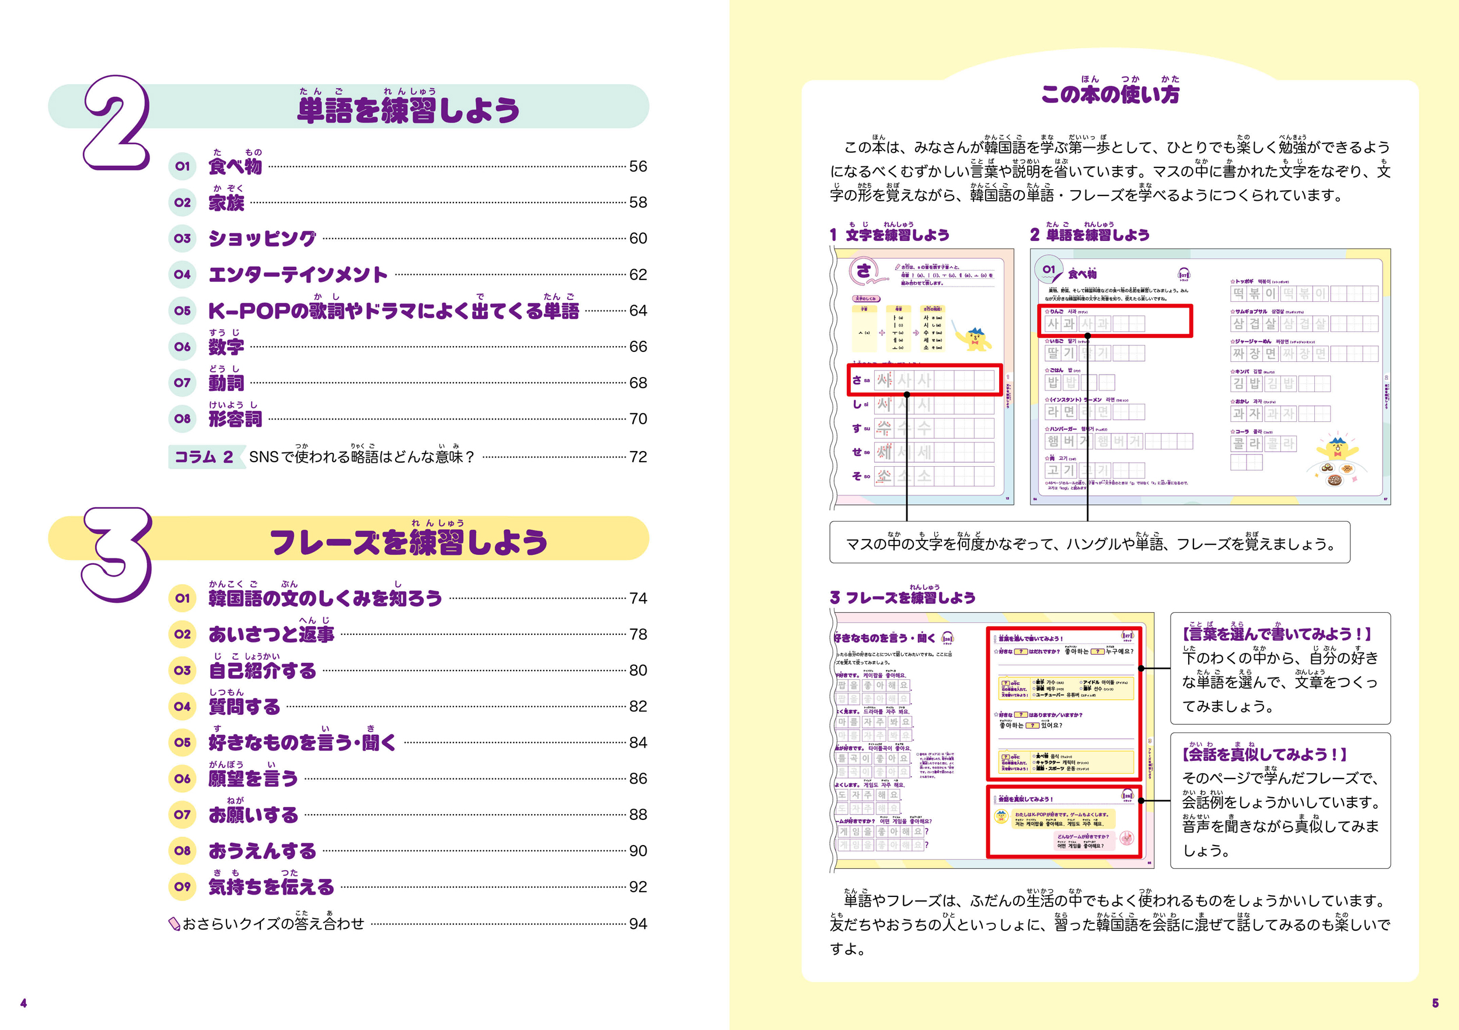Click the 01 badge beside 食べ物
The image size is (1459, 1030).
point(182,166)
